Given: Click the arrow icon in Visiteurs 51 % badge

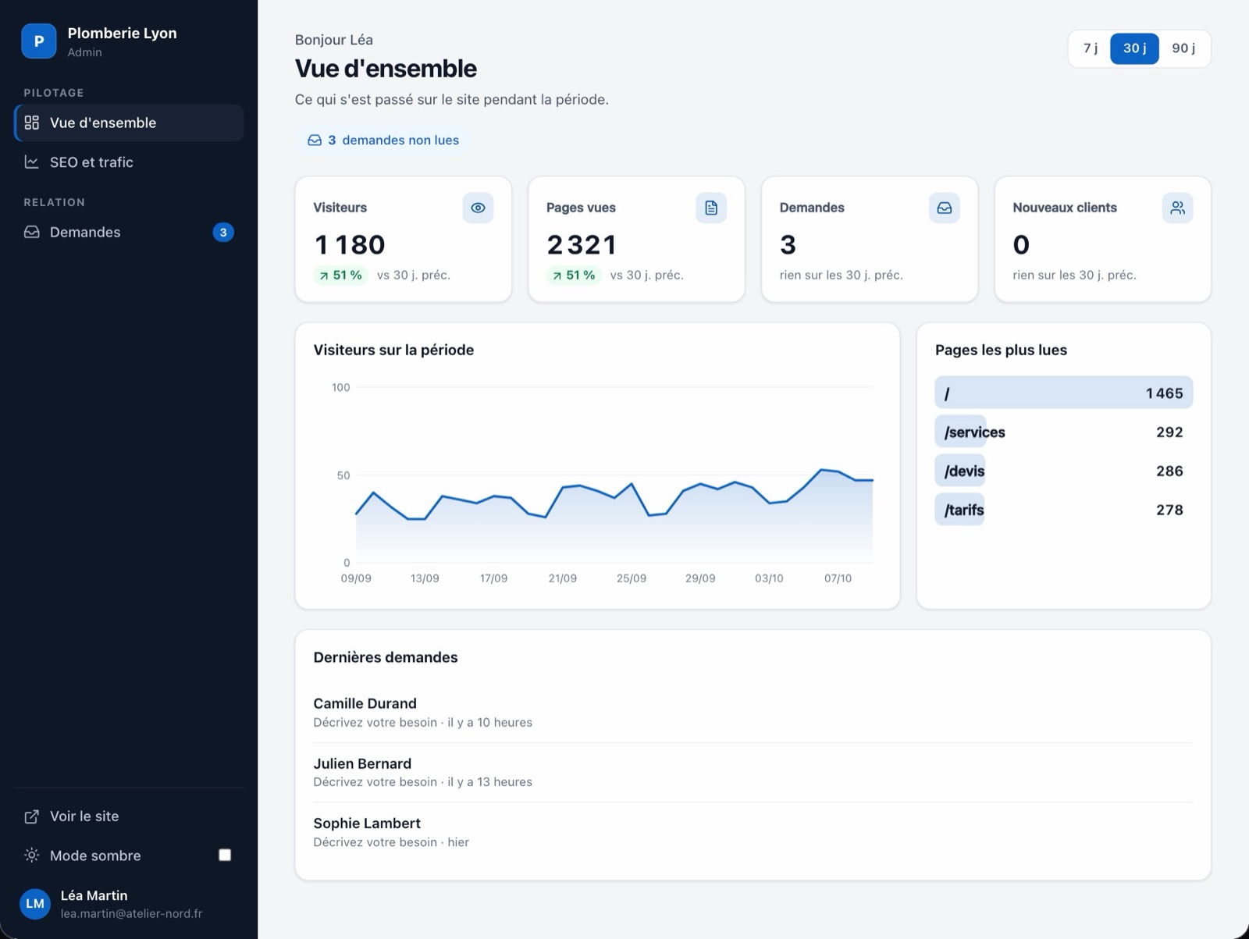Looking at the screenshot, I should [324, 276].
